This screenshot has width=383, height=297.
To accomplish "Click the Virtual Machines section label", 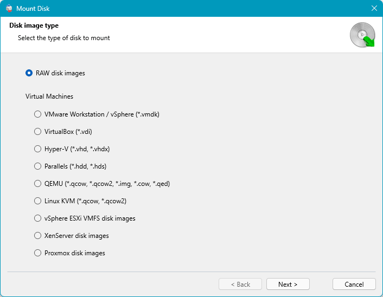I will pyautogui.click(x=49, y=96).
